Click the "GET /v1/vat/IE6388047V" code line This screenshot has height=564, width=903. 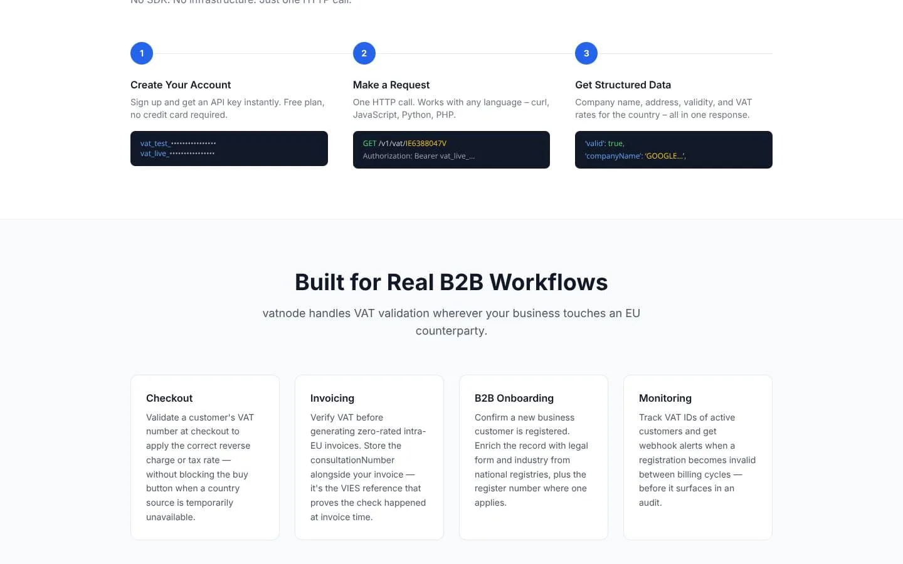coord(404,144)
